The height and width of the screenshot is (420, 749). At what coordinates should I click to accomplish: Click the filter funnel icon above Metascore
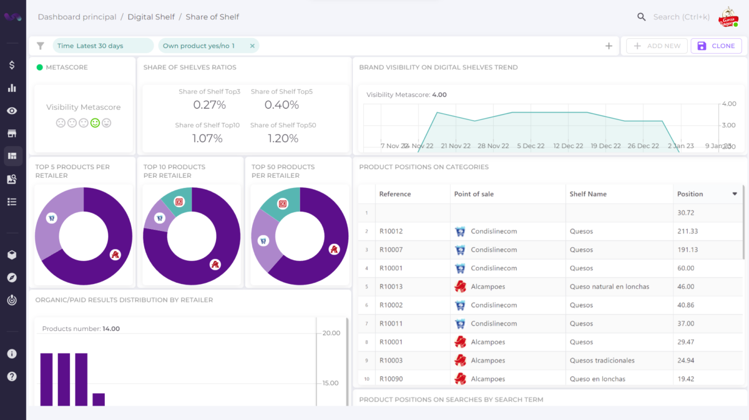coord(41,46)
